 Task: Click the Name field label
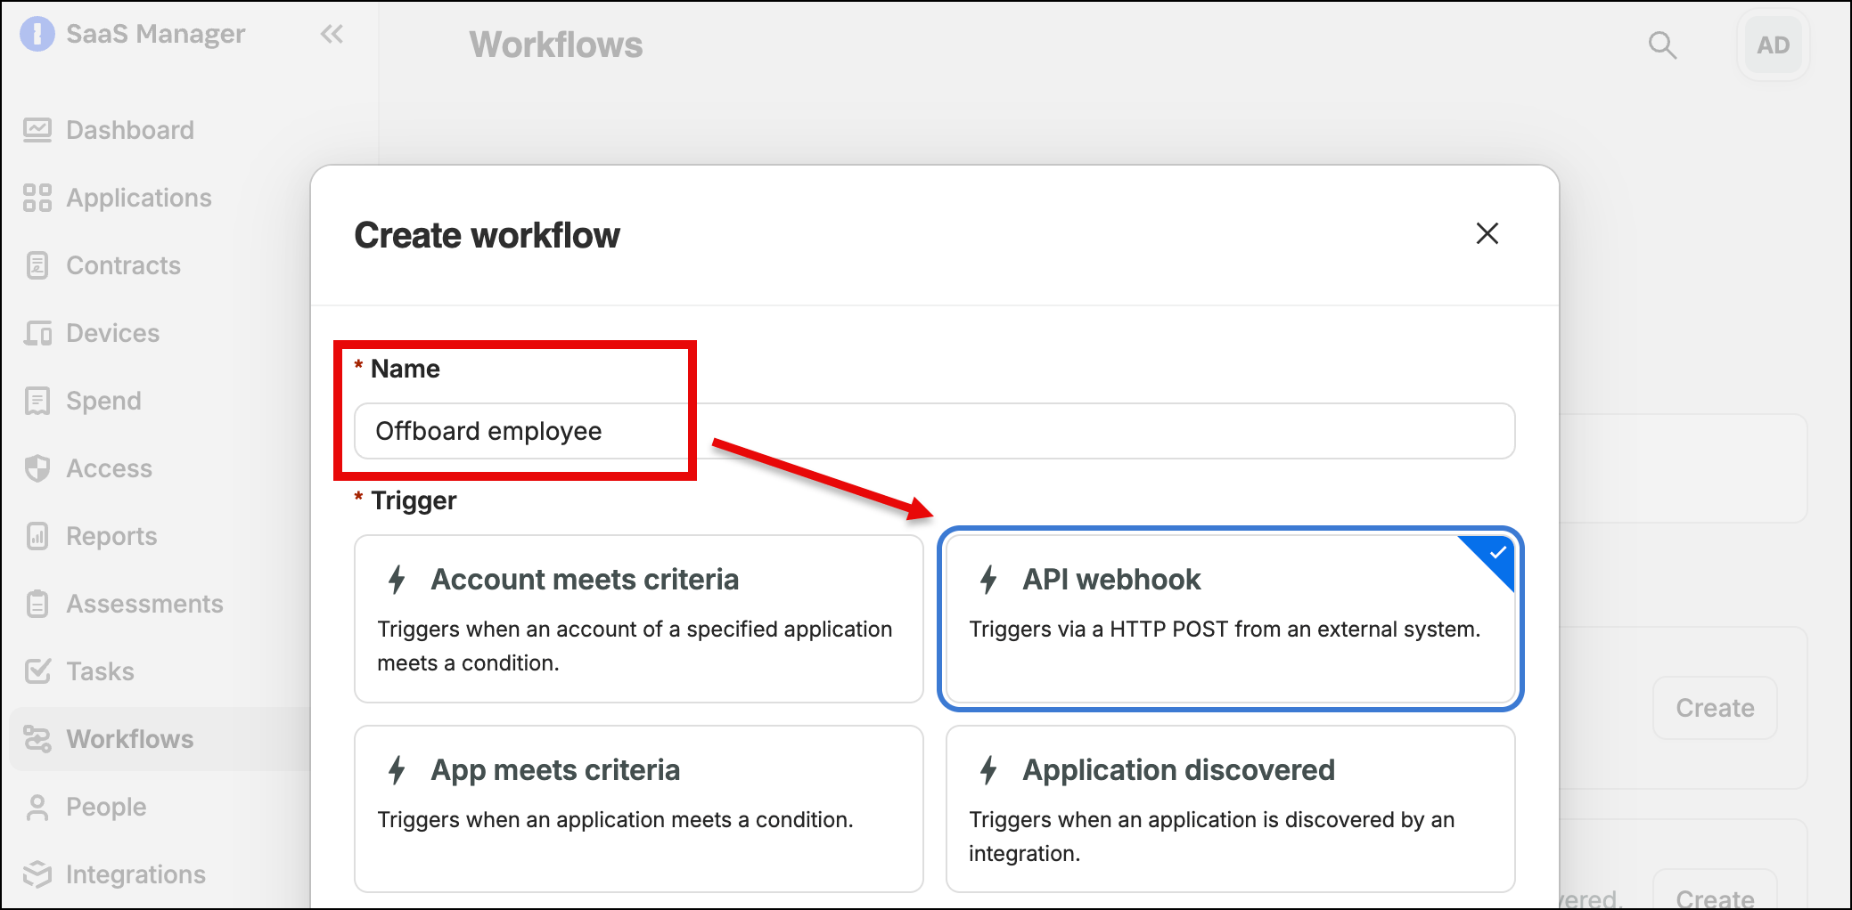point(405,369)
